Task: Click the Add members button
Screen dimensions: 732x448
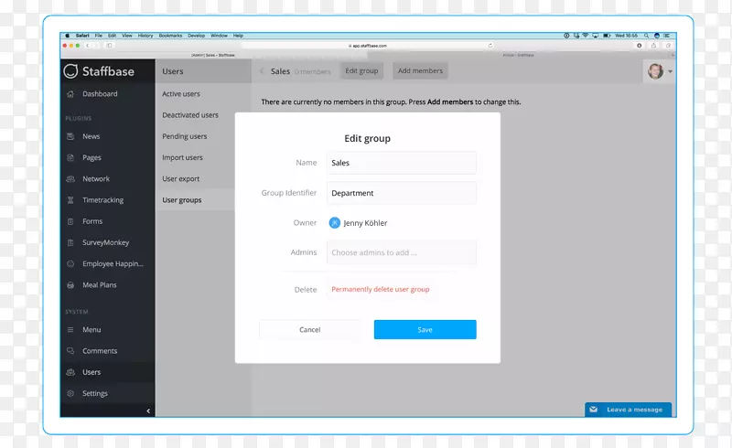Action: [x=420, y=71]
